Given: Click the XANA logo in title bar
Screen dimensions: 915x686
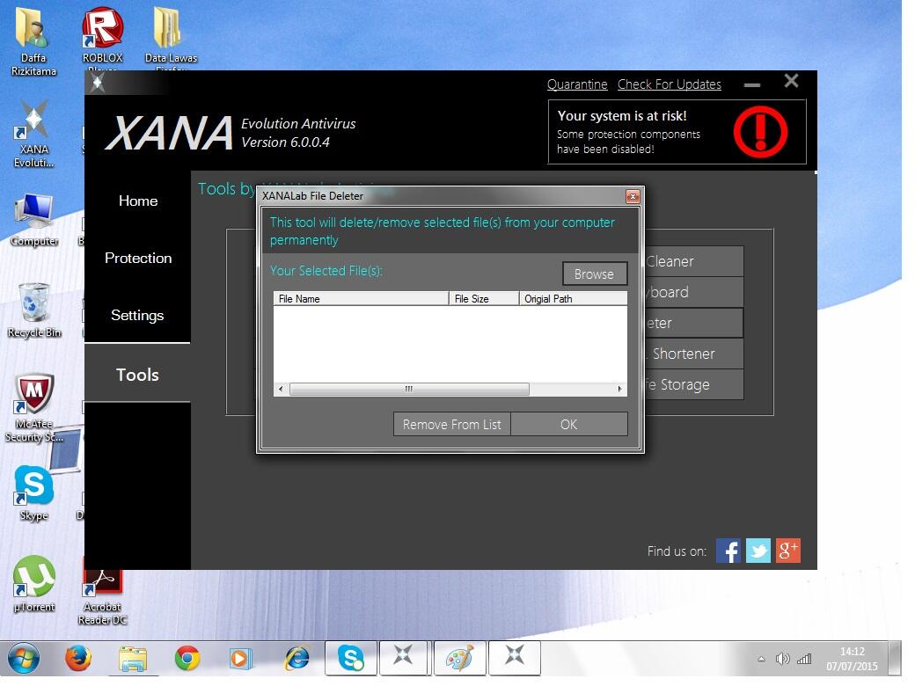Looking at the screenshot, I should (98, 83).
